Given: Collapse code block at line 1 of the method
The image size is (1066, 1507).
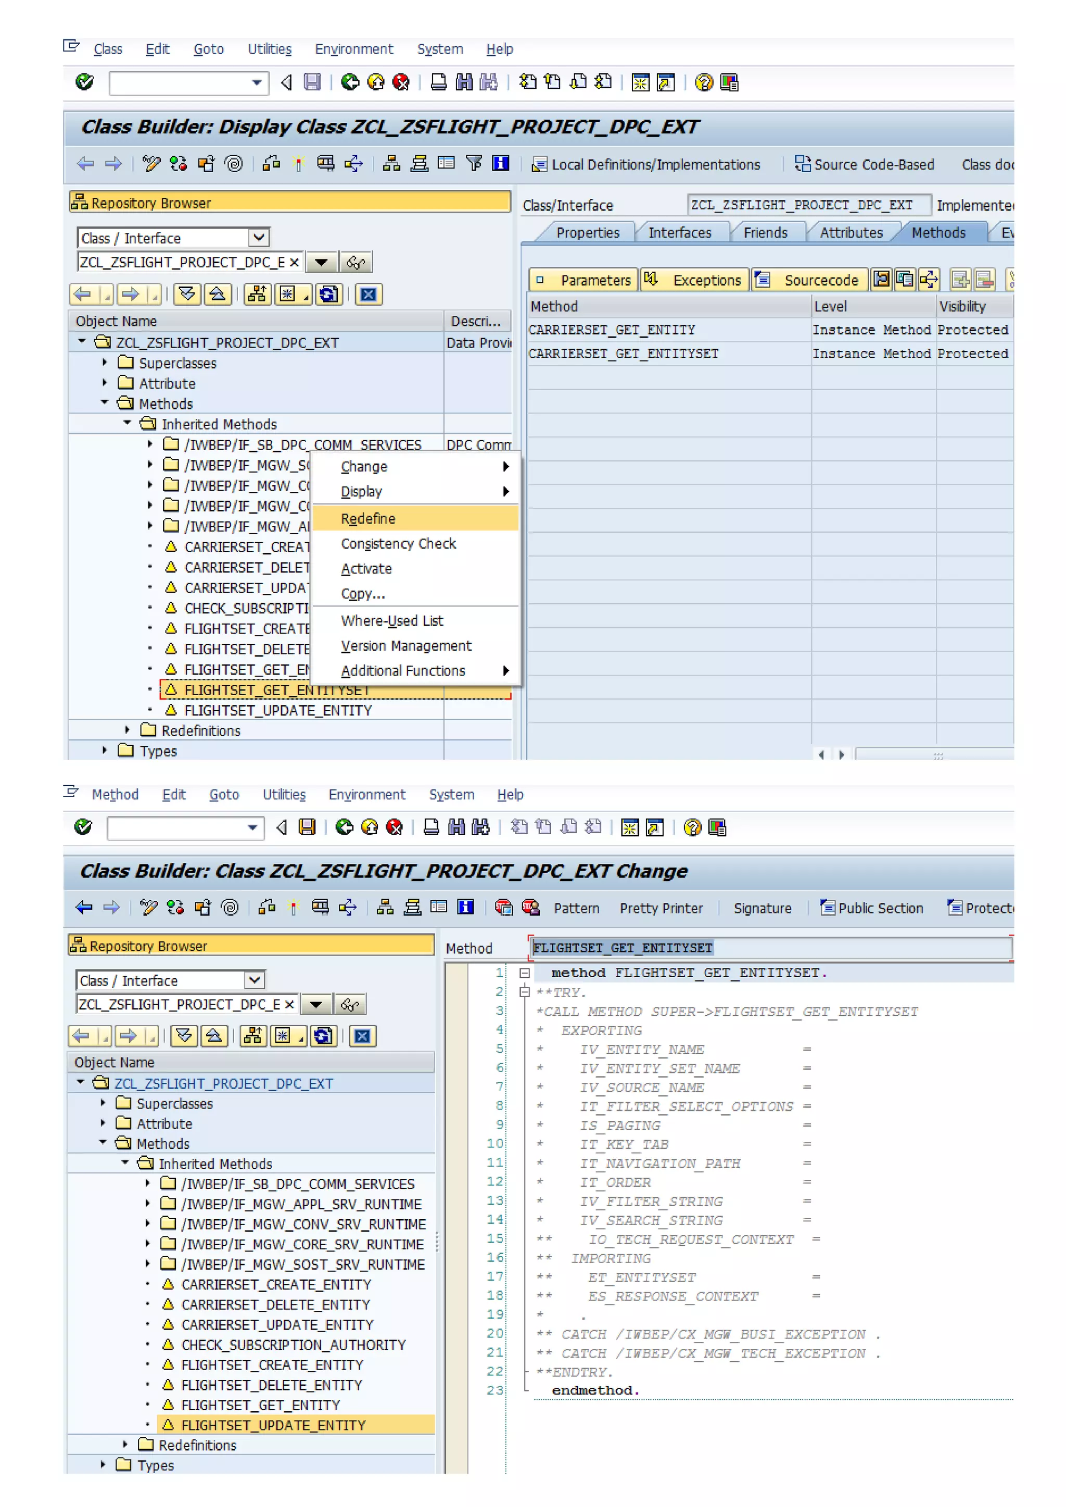Looking at the screenshot, I should [525, 973].
